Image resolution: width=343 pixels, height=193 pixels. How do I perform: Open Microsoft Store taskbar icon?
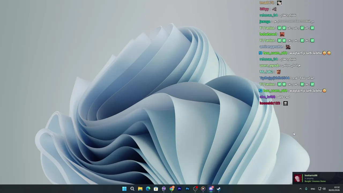click(156, 189)
